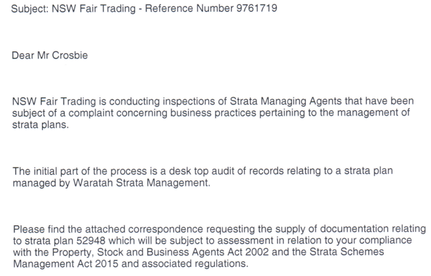Click "business practices" in the first paragraph
Screen dimensions: 431x276
click(x=214, y=113)
